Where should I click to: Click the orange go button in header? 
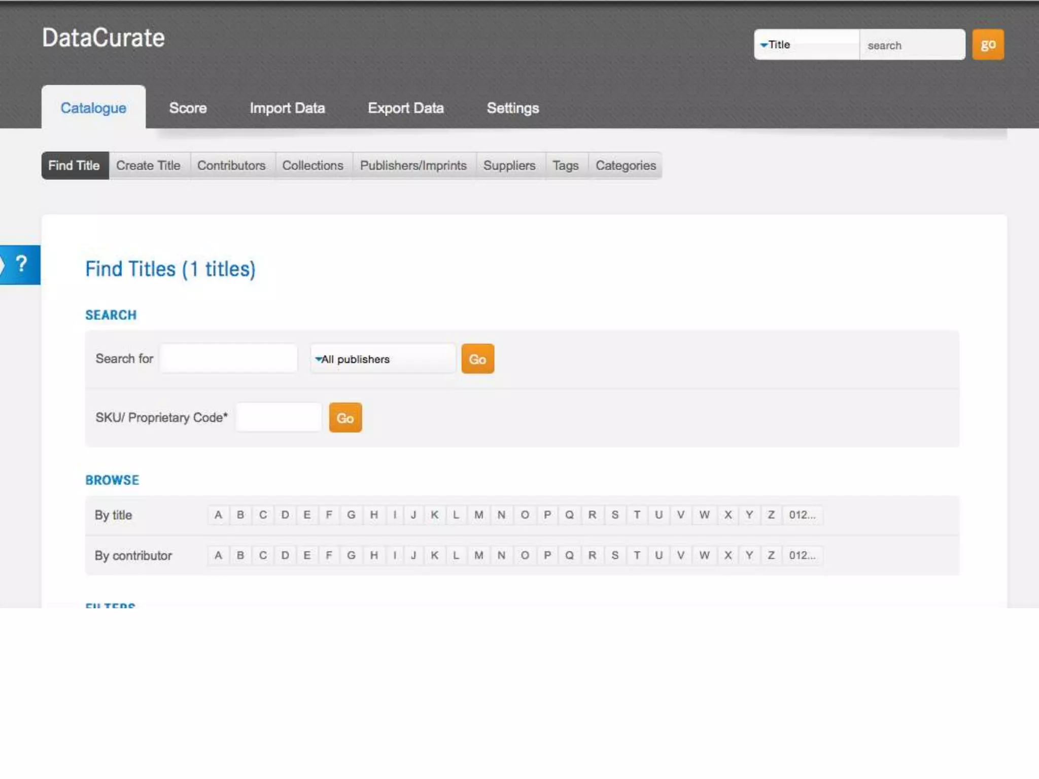(987, 45)
